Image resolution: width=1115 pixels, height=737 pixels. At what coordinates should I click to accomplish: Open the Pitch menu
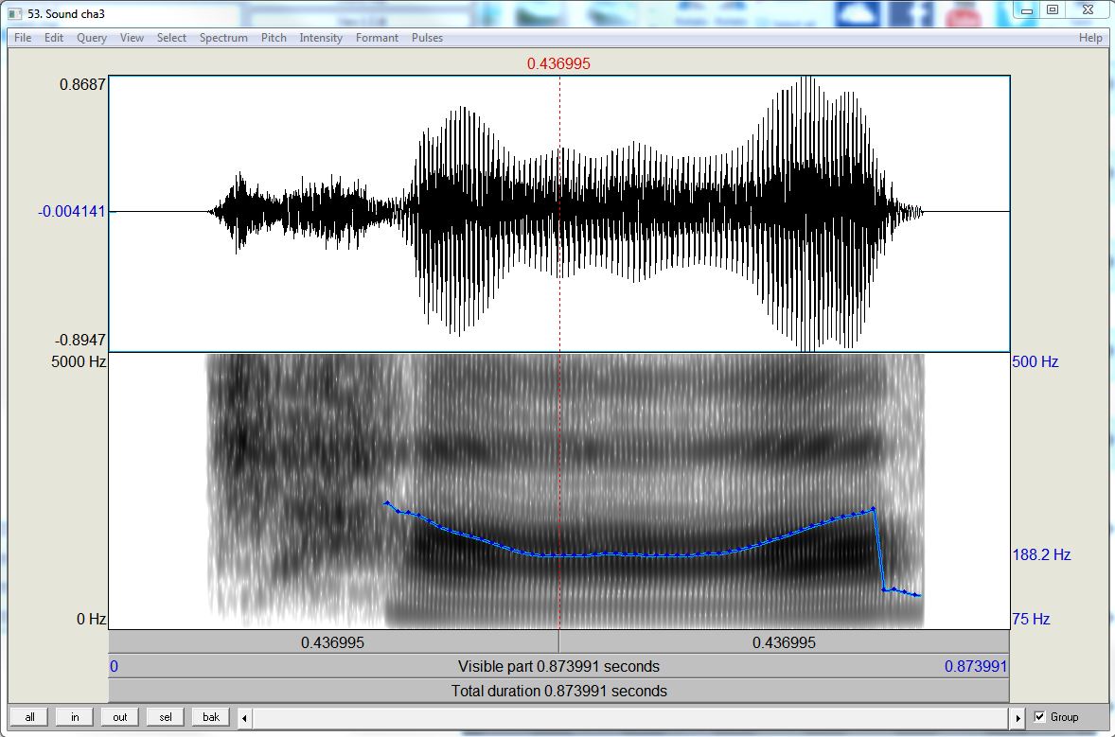pyautogui.click(x=274, y=38)
